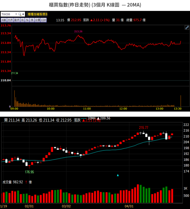The image size is (190, 209).
Task: Click the 222 price axis label
Action: [x=186, y=125]
